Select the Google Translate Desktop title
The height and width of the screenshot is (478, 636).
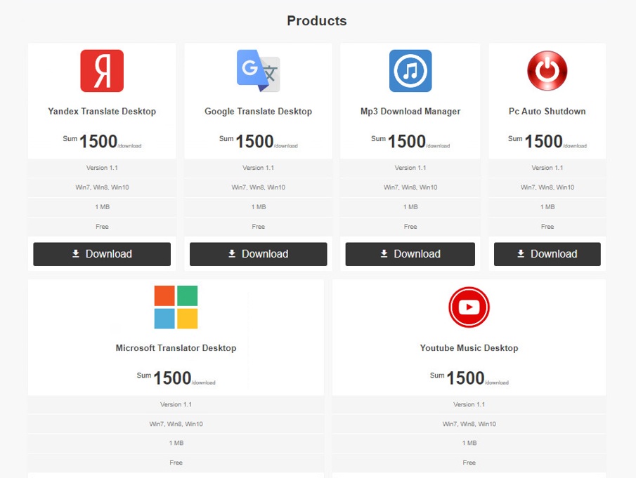coord(259,112)
